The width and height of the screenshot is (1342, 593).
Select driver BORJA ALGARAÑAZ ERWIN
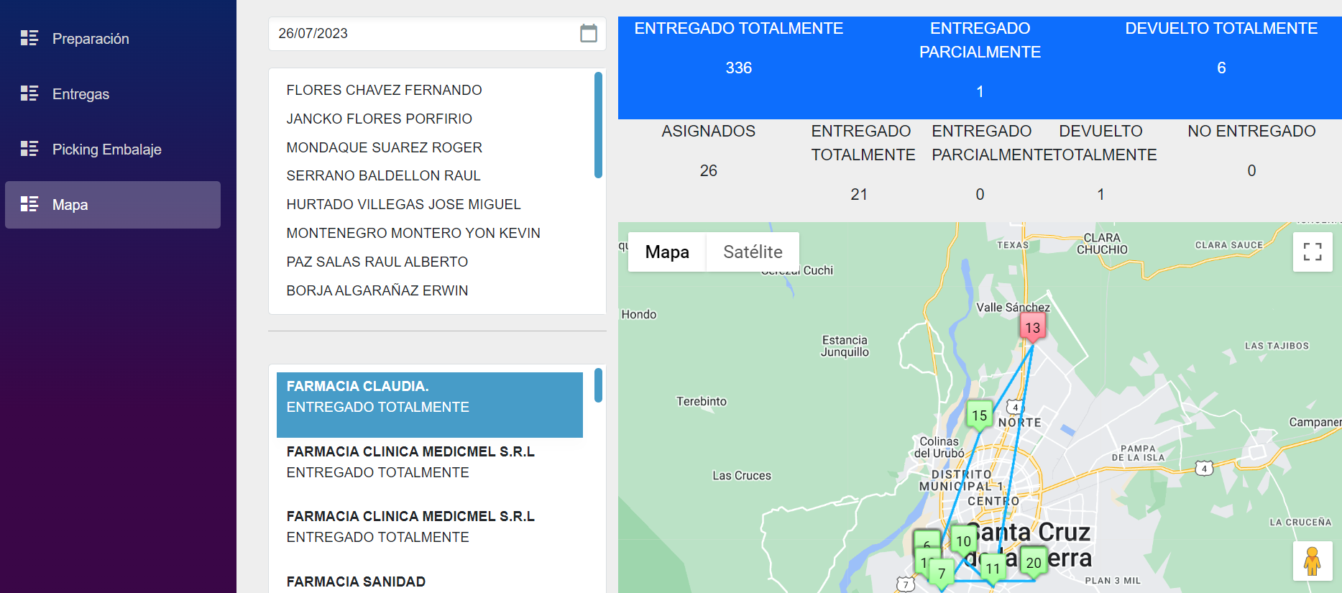point(377,290)
